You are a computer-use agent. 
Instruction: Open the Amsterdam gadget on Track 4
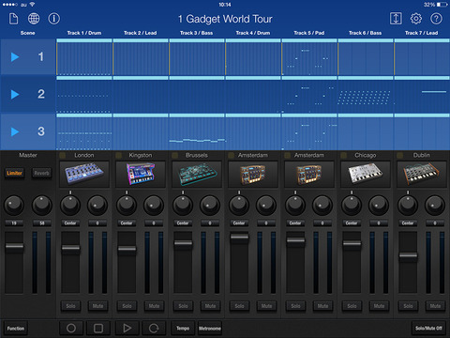[x=253, y=175]
